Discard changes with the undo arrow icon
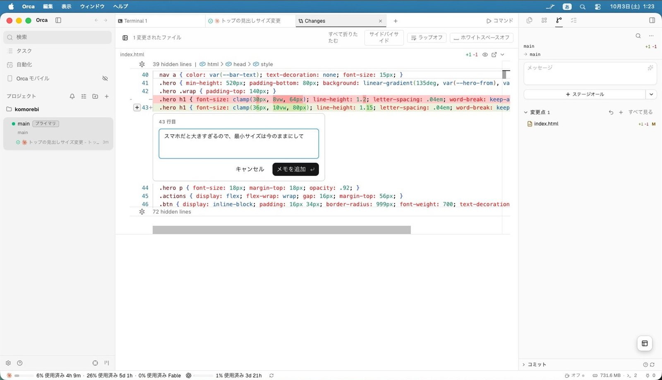662x380 pixels. click(x=611, y=112)
